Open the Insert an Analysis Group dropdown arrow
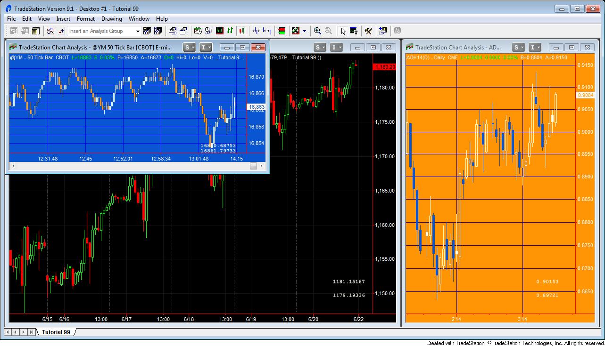The height and width of the screenshot is (346, 605). tap(138, 31)
